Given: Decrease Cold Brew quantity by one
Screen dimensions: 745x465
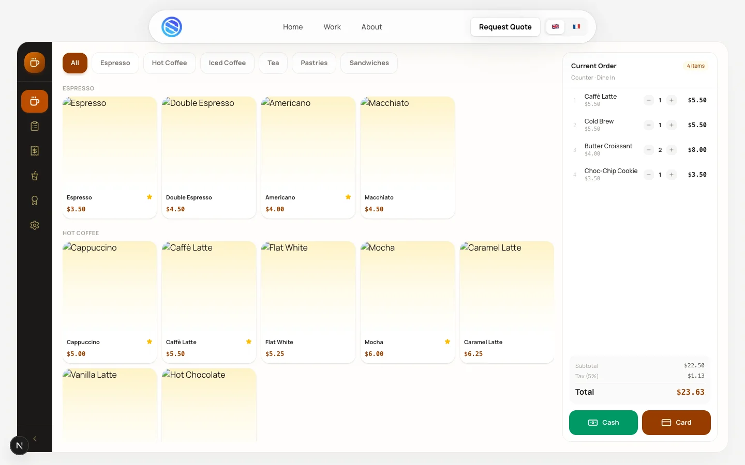Looking at the screenshot, I should [649, 125].
